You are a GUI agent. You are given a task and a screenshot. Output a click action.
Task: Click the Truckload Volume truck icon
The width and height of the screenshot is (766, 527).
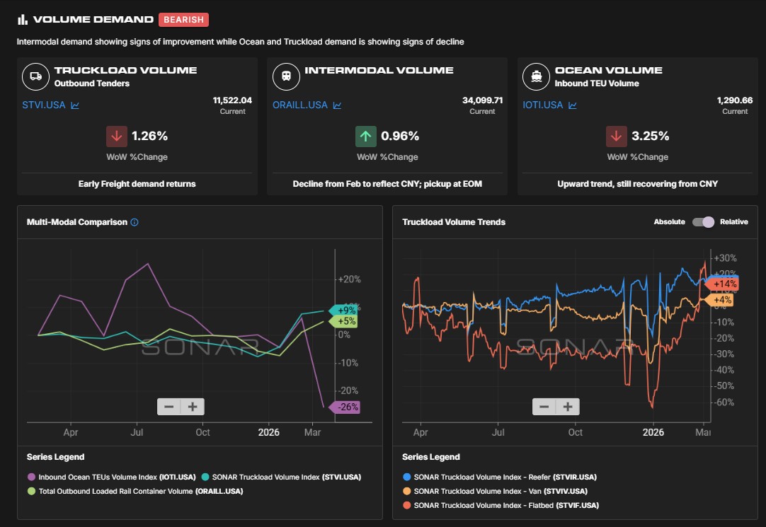coord(35,76)
